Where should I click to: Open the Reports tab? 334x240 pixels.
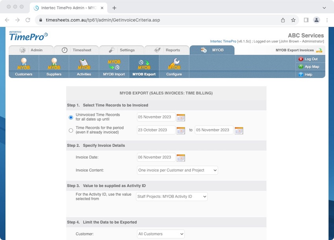tap(167, 50)
